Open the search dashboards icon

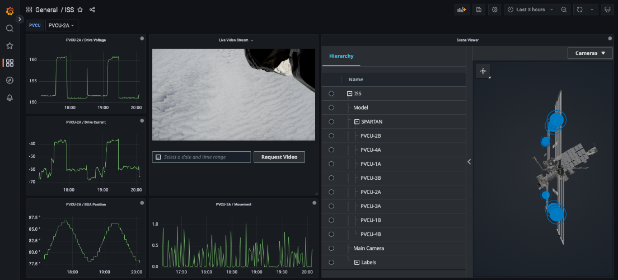[x=10, y=29]
